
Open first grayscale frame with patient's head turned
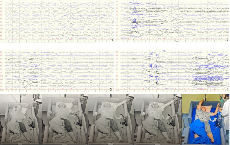click(x=21, y=119)
